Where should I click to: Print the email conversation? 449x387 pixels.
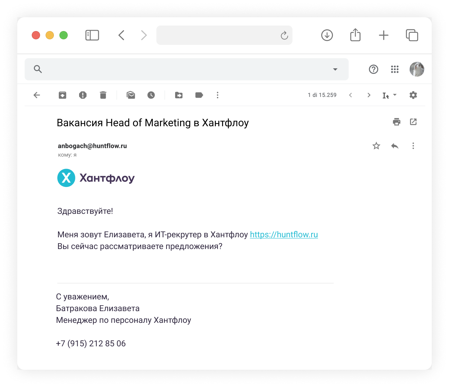point(397,122)
